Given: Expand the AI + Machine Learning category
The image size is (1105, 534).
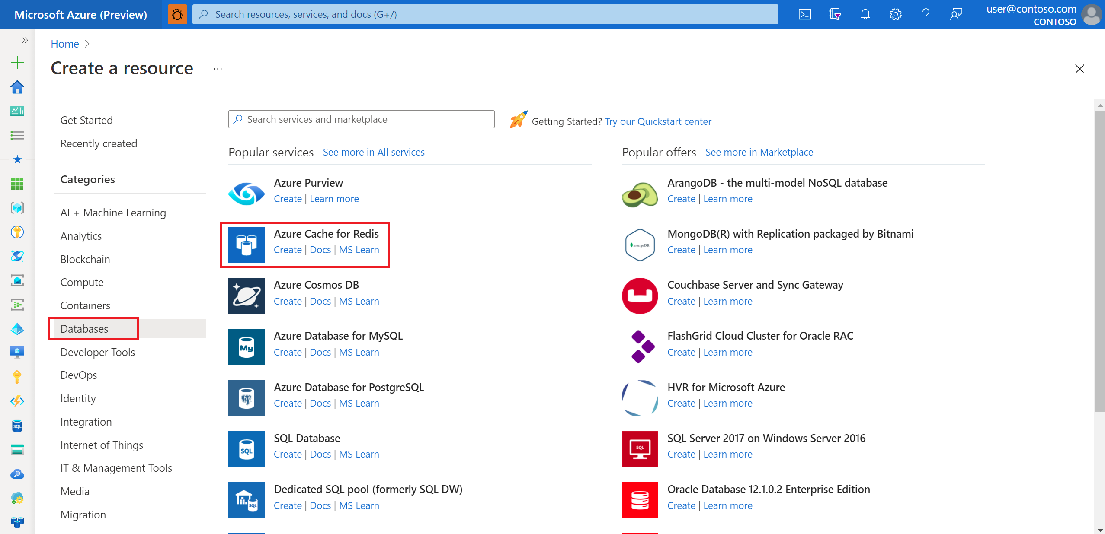Looking at the screenshot, I should (113, 213).
